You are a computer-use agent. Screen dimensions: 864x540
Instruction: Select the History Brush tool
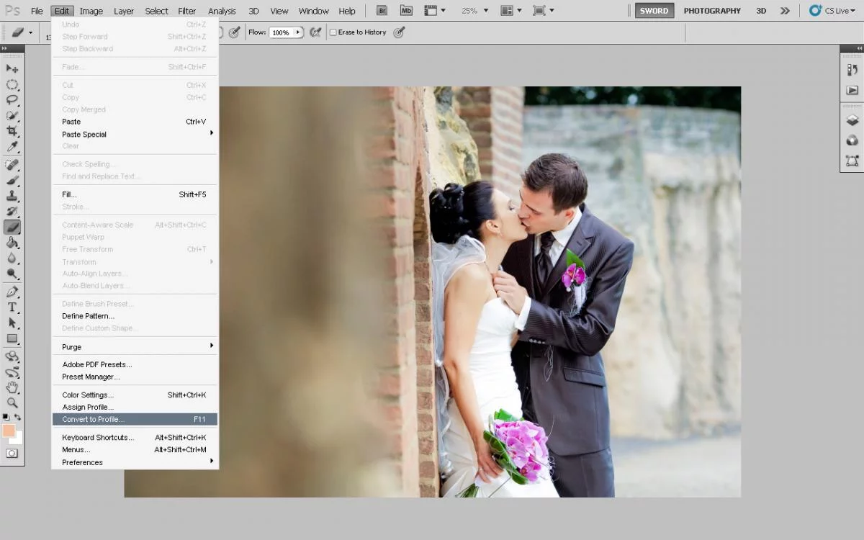12,212
